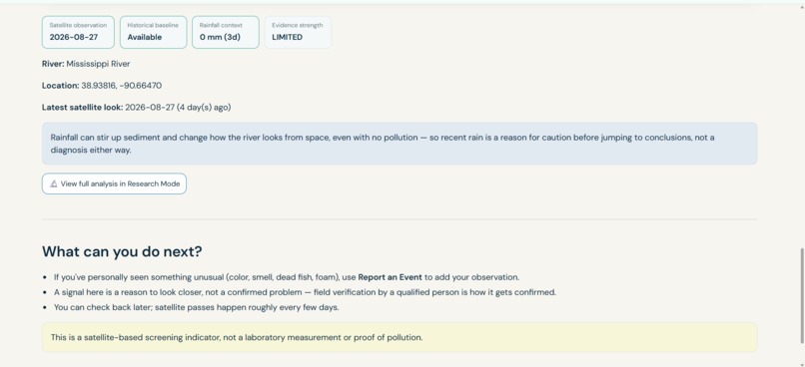Click the Evidence strength LIMITED card
This screenshot has height=367, width=805.
(298, 32)
